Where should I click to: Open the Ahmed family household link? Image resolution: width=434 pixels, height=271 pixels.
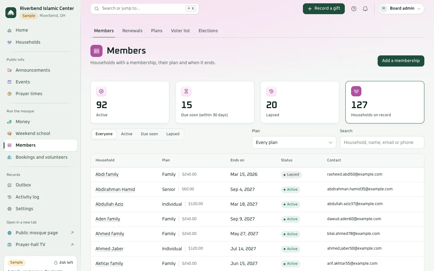click(110, 234)
